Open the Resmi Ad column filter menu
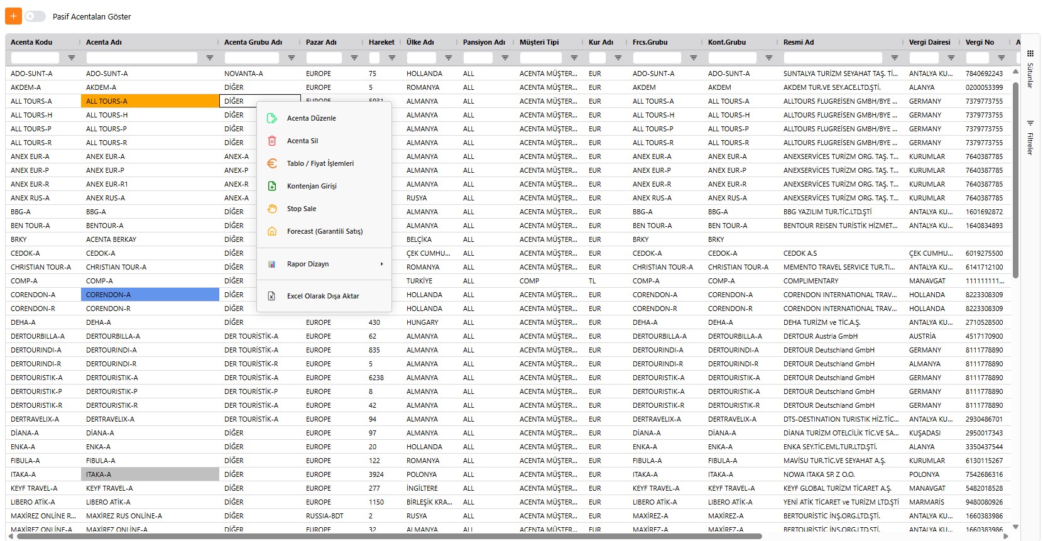The image size is (1043, 541). pyautogui.click(x=895, y=58)
